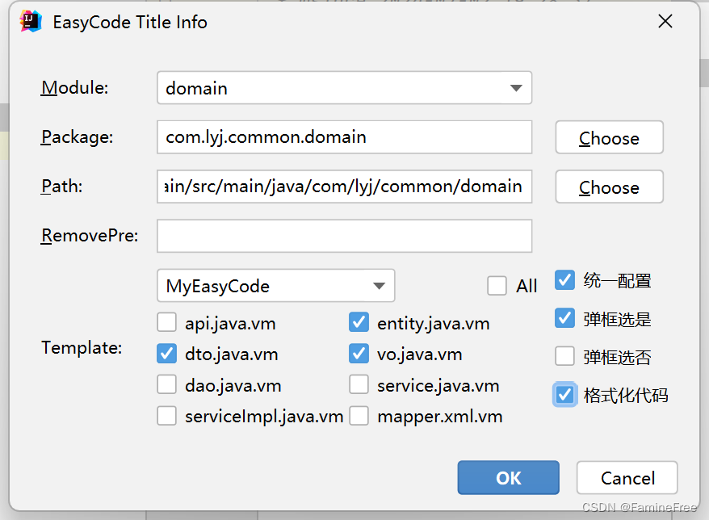Confirm with the OK button

508,477
